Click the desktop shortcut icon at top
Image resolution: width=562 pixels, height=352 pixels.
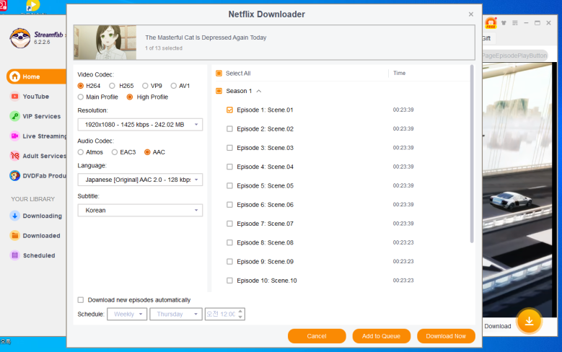click(32, 5)
